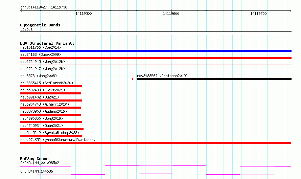This screenshot has height=179, width=301.
Task: Open nsv1011766 (Coe2014) label
Action: click(41, 47)
